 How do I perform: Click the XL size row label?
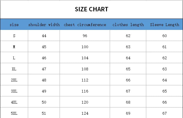pyautogui.click(x=14, y=69)
